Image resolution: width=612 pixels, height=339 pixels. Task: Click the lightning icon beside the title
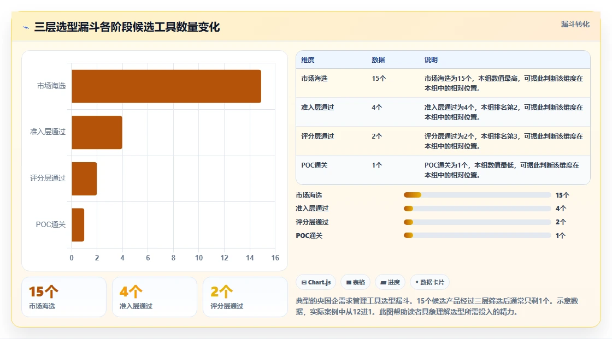(26, 27)
